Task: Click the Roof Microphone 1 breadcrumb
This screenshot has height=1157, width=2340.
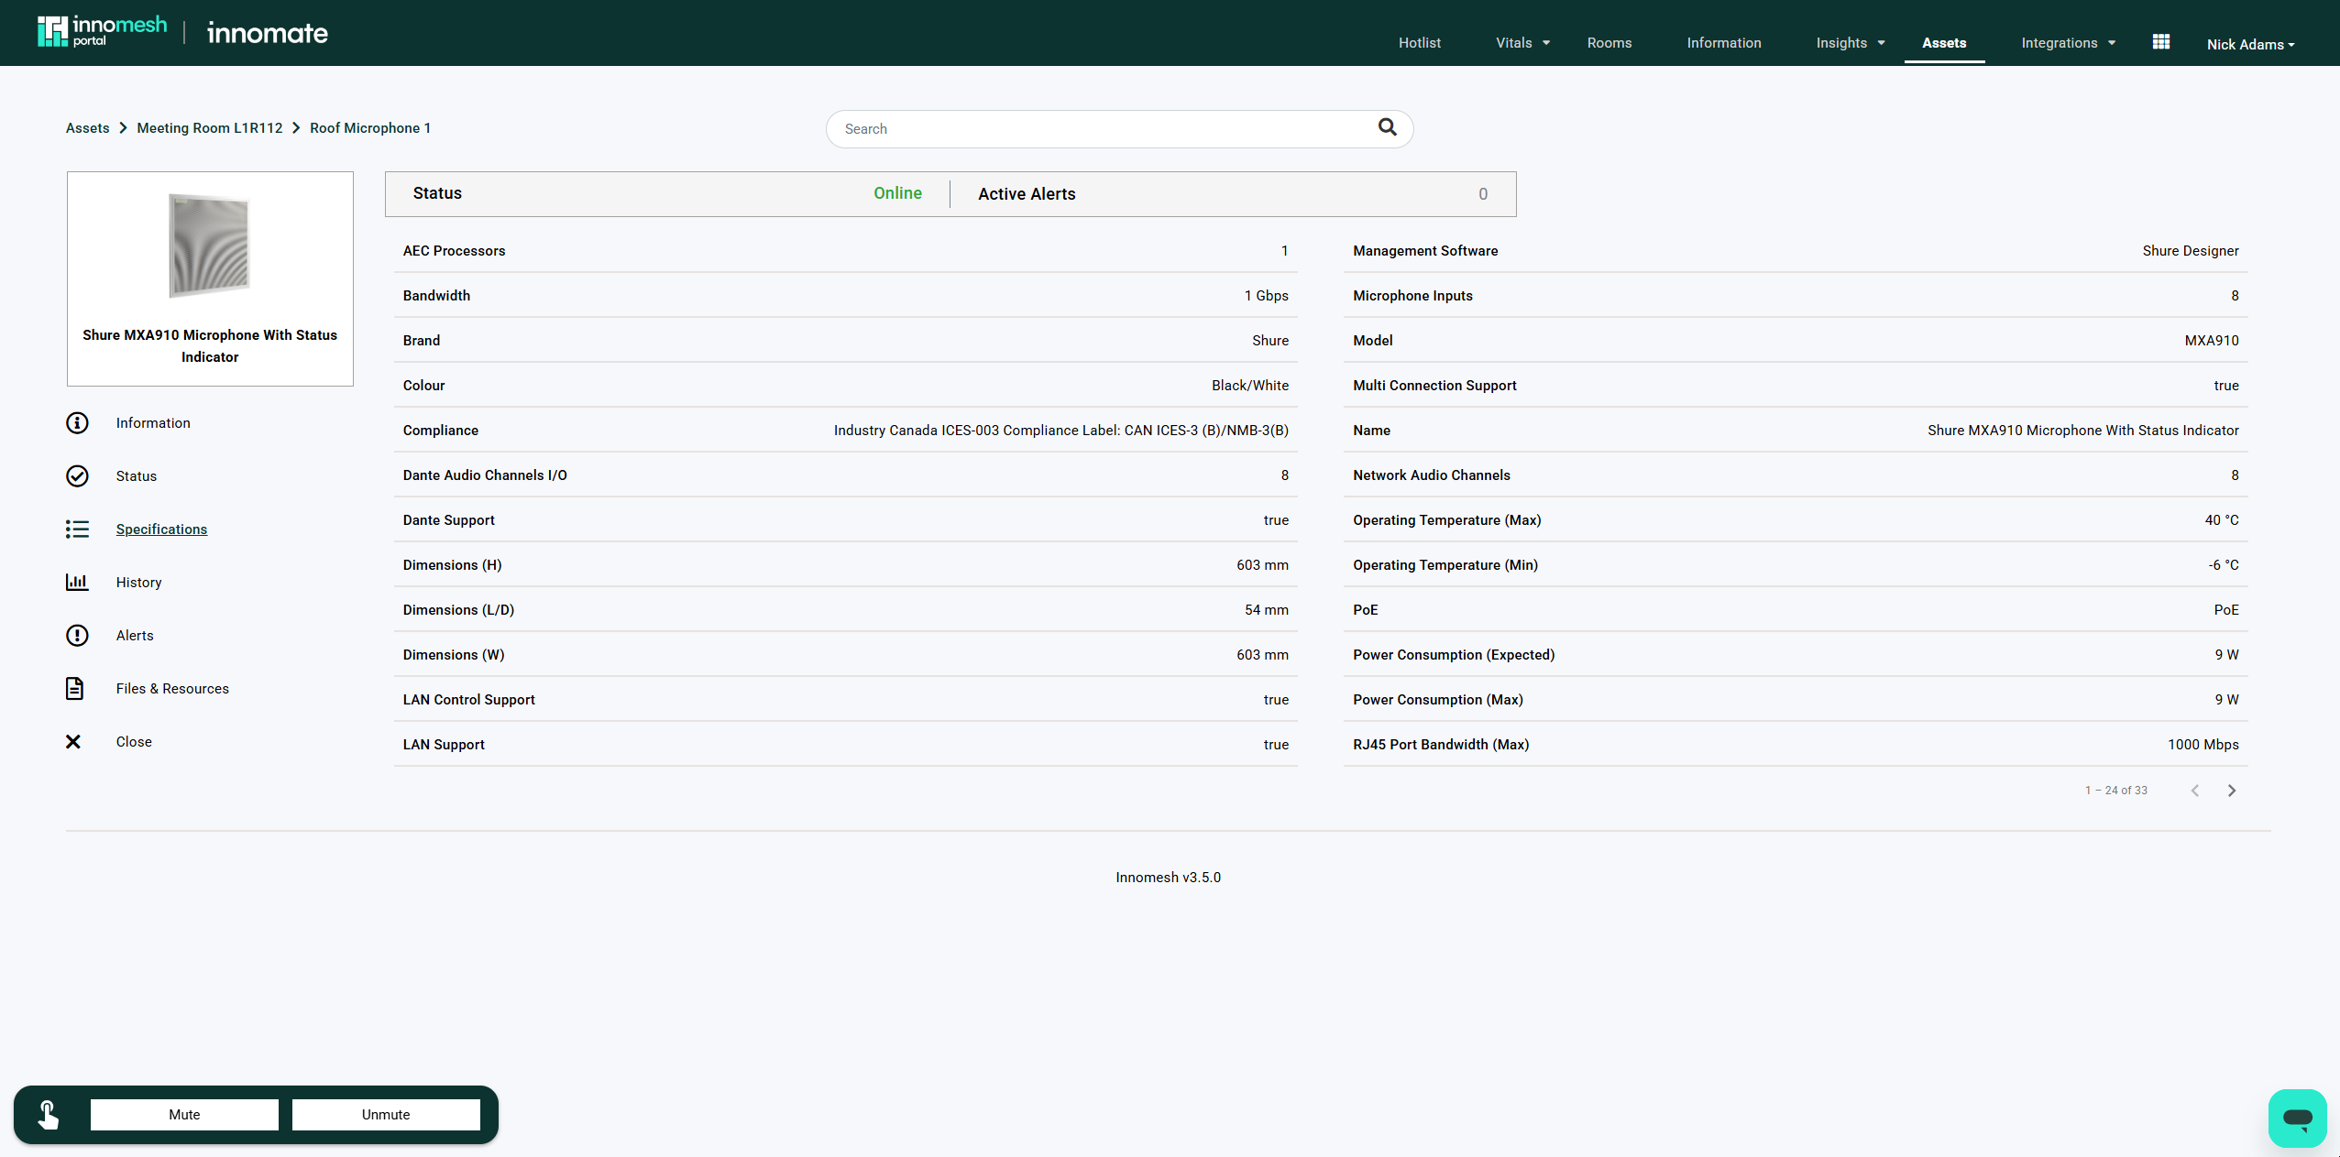Action: [370, 128]
